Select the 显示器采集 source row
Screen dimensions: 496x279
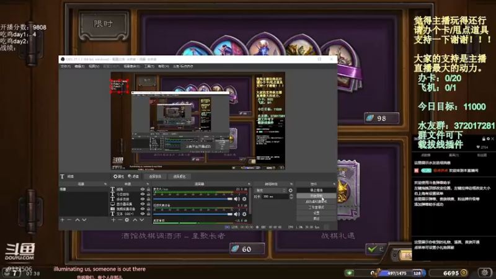click(130, 204)
